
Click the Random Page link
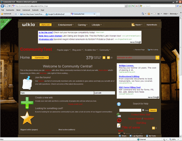click(139, 50)
